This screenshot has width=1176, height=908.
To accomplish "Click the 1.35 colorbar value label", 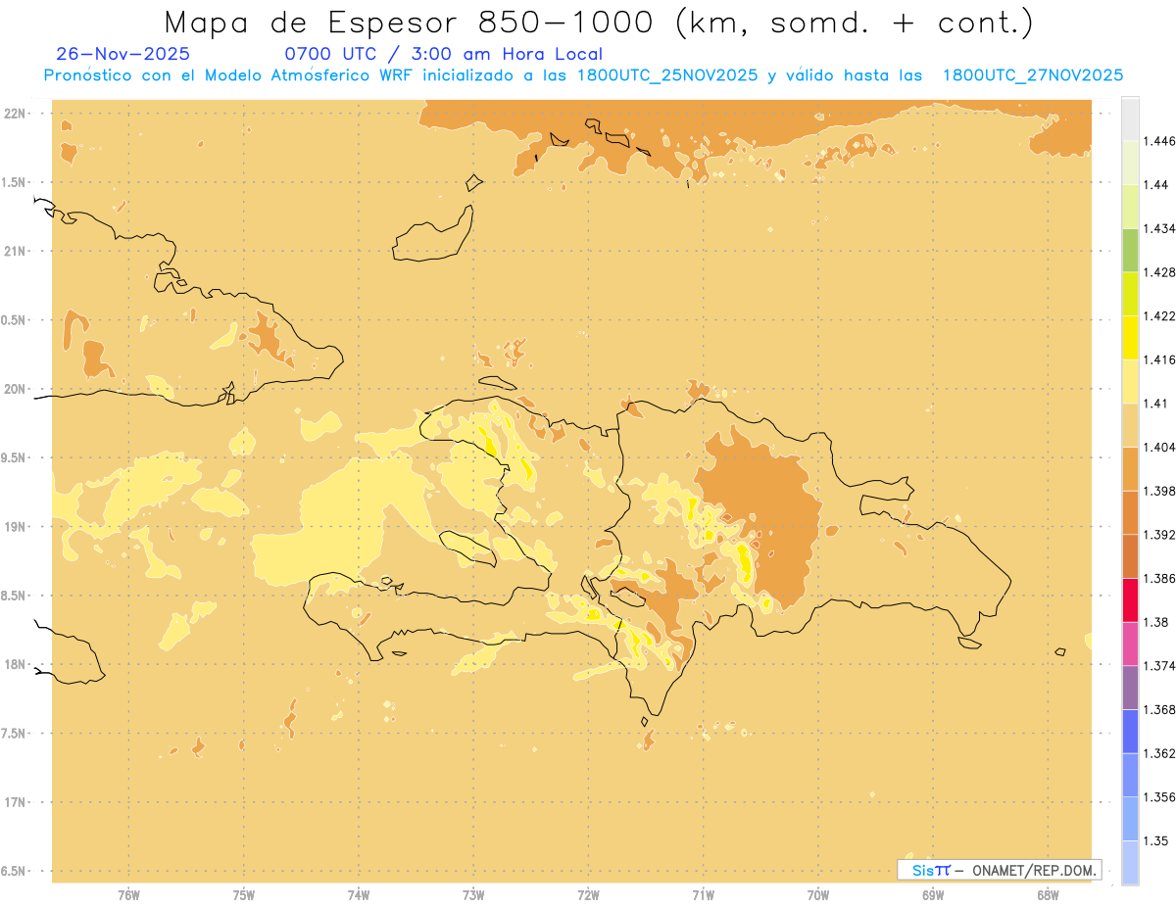I will coord(1156,840).
